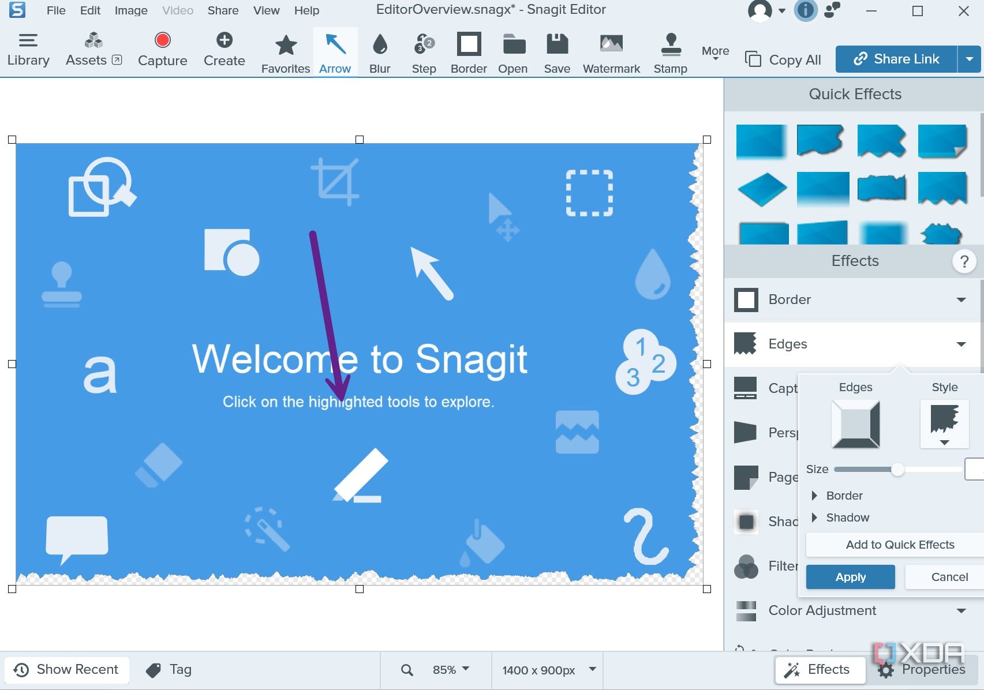Image resolution: width=984 pixels, height=690 pixels.
Task: Toggle Show Recent tray
Action: [x=66, y=670]
